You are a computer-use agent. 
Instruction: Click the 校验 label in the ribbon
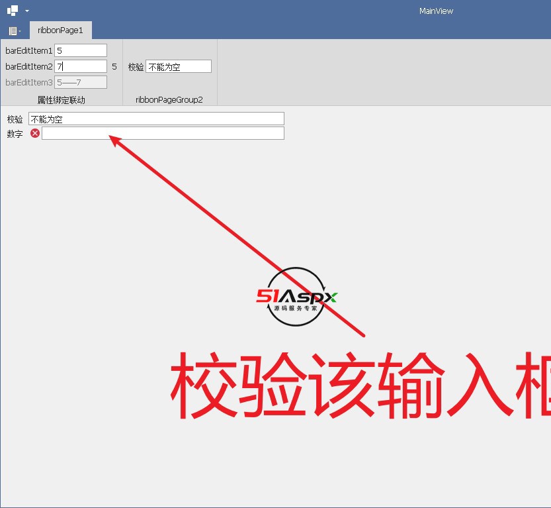tap(136, 67)
